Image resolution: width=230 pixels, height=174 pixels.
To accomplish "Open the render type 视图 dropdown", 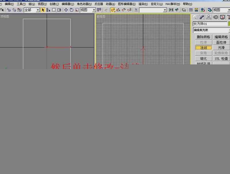I will click(x=221, y=10).
